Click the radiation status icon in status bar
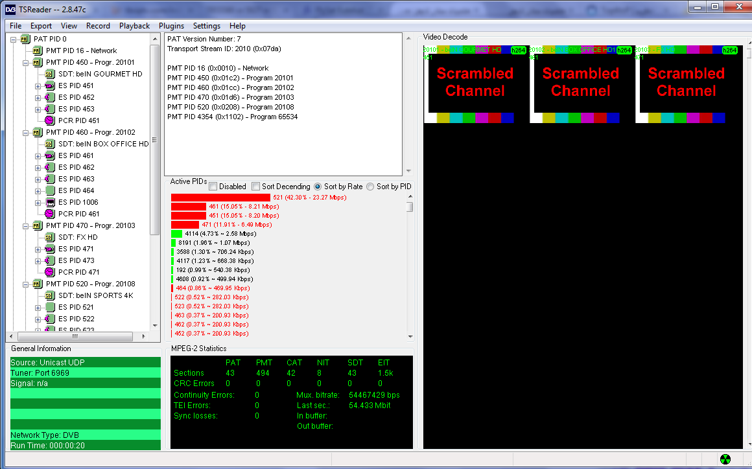The width and height of the screenshot is (752, 469). click(725, 459)
